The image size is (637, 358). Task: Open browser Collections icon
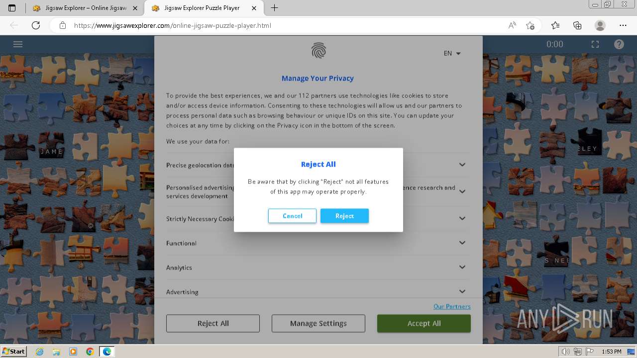click(x=577, y=25)
